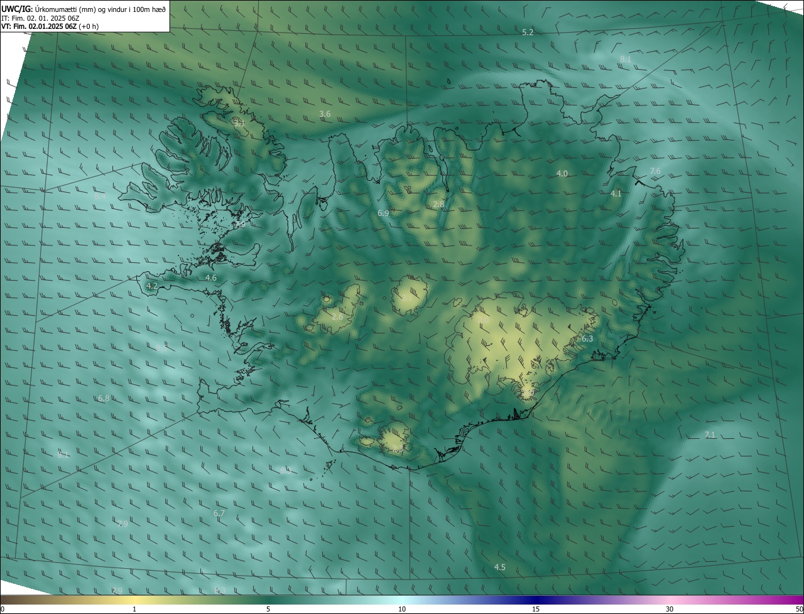Screen dimensions: 804x614
Task: Click the '4.1' value label on the map
Action: (616, 194)
